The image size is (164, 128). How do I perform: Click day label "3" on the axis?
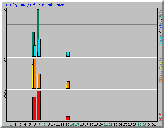[x=20, y=124]
